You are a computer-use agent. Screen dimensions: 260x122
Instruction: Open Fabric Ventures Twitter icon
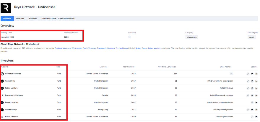pos(252,88)
